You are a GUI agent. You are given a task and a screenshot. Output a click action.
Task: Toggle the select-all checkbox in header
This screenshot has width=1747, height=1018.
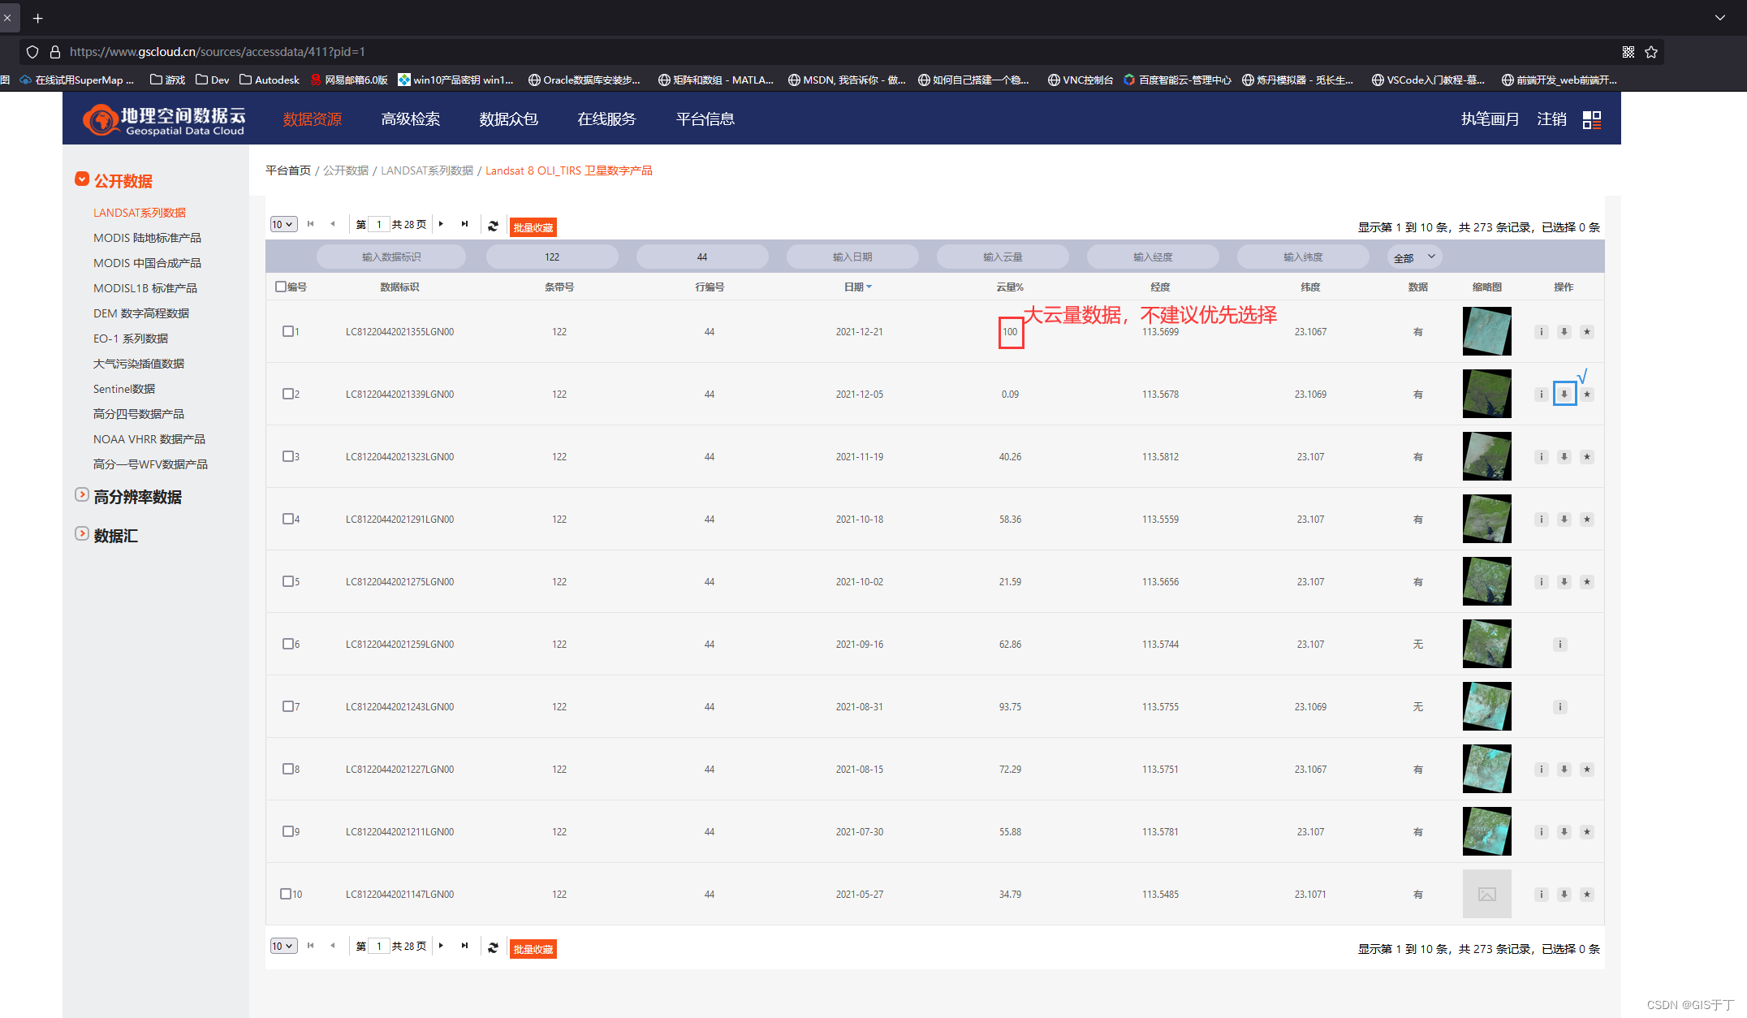coord(281,287)
